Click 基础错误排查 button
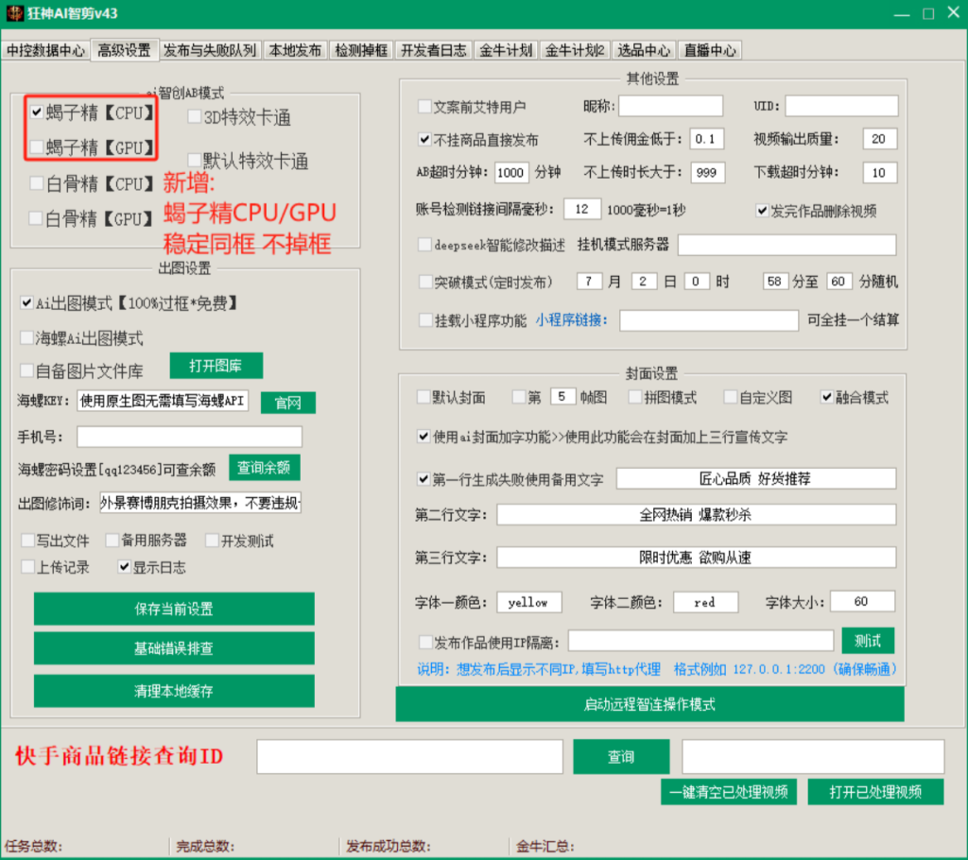Screen dimensions: 968x860 pyautogui.click(x=174, y=648)
